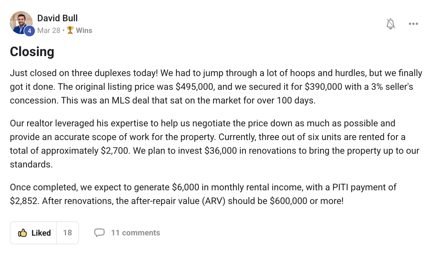Click the post title Closing
This screenshot has height=253, width=432.
coord(32,52)
